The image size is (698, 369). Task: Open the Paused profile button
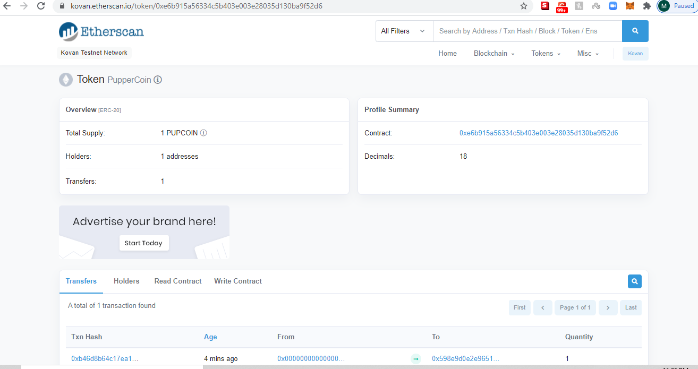tap(677, 6)
